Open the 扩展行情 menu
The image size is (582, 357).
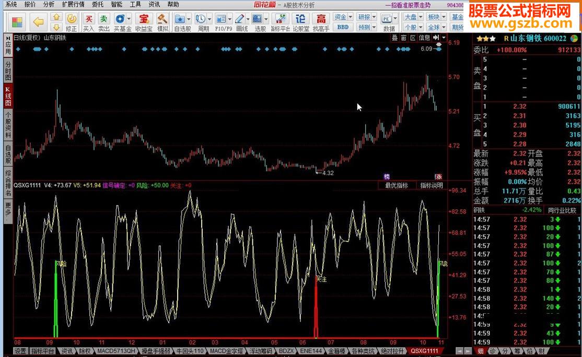pyautogui.click(x=73, y=5)
